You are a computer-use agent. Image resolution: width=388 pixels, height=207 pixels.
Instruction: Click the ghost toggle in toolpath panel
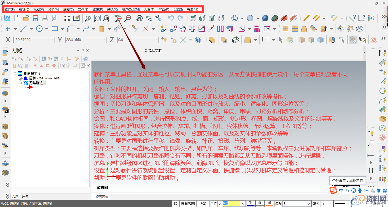[27, 66]
